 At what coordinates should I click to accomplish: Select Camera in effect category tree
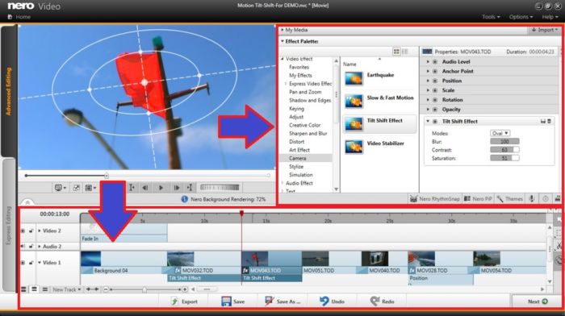(x=297, y=158)
